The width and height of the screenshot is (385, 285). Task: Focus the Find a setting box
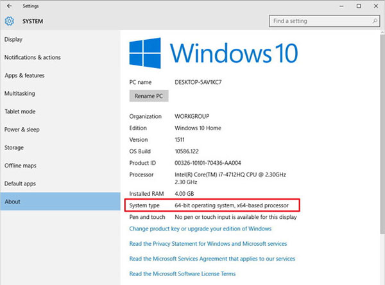(324, 21)
